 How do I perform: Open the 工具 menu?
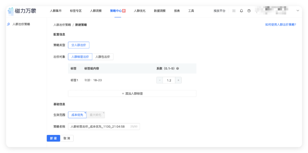(x=191, y=11)
